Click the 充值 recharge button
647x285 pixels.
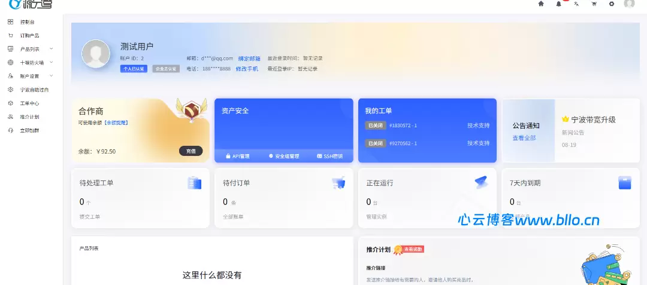[191, 151]
